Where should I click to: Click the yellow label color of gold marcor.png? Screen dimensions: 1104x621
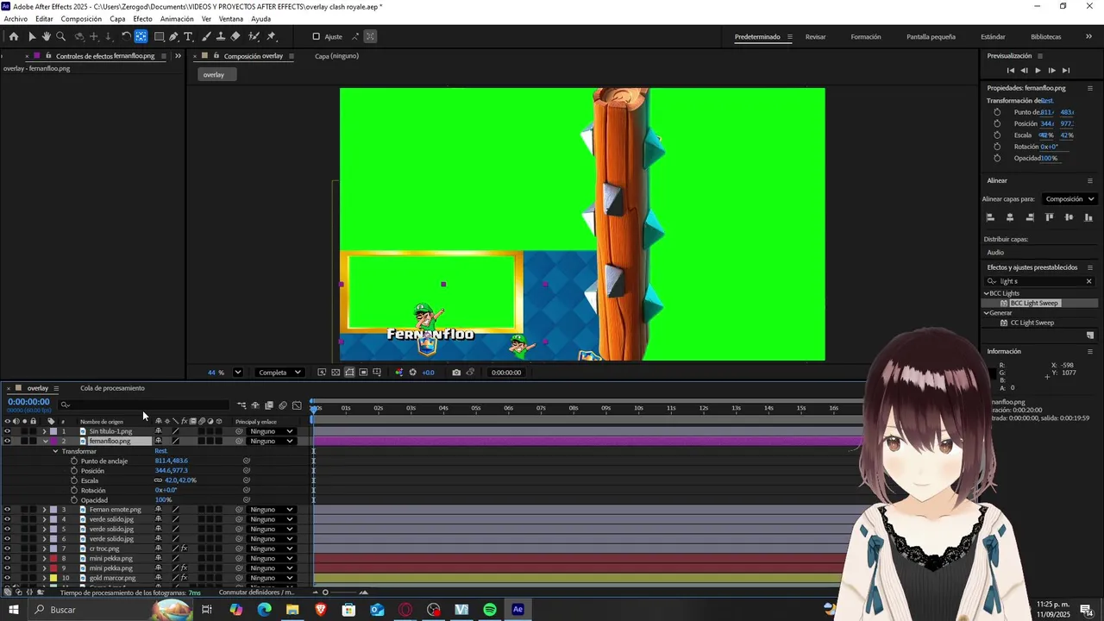(53, 578)
